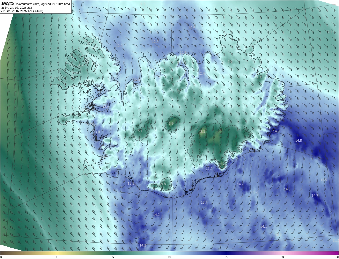Click the 4.8 value label

[x=163, y=184]
